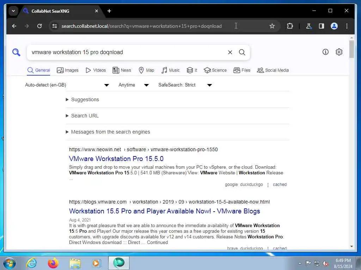This screenshot has height=270, width=361.
Task: Click the scrollbar down arrow
Action: (x=351, y=246)
